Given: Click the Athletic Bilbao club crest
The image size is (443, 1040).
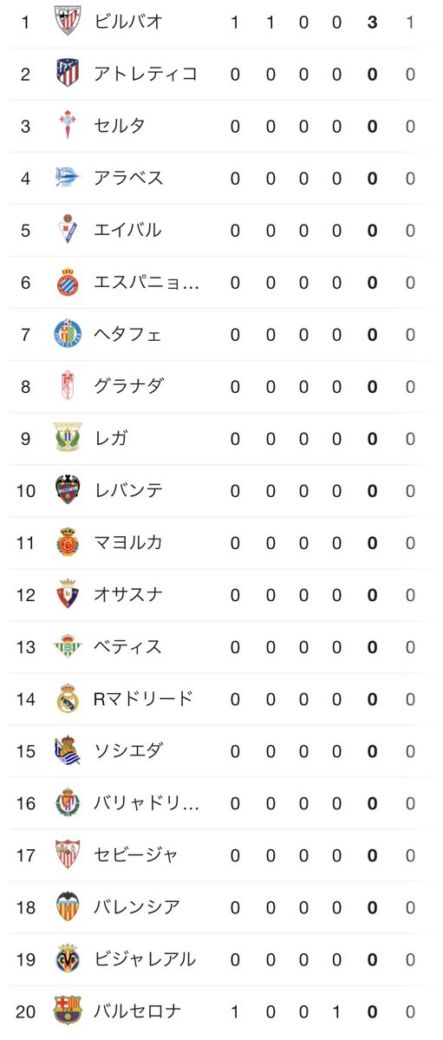Looking at the screenshot, I should [x=68, y=21].
